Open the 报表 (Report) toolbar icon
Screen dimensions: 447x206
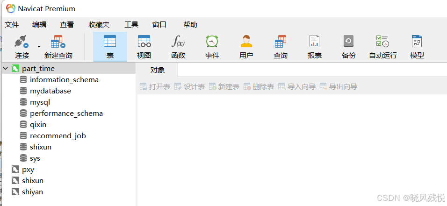[314, 41]
